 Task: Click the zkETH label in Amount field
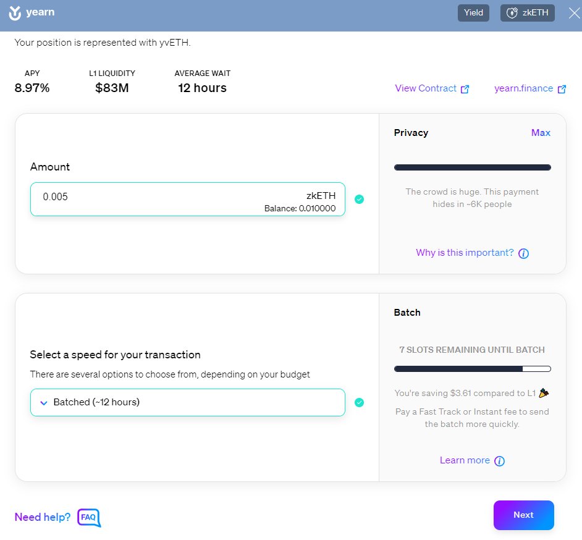pyautogui.click(x=321, y=196)
